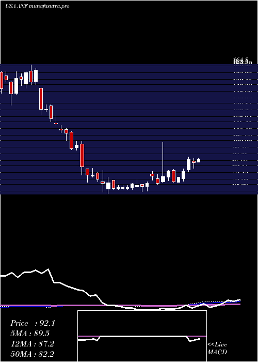Select the "12MA : 87.2" value

(x=32, y=344)
